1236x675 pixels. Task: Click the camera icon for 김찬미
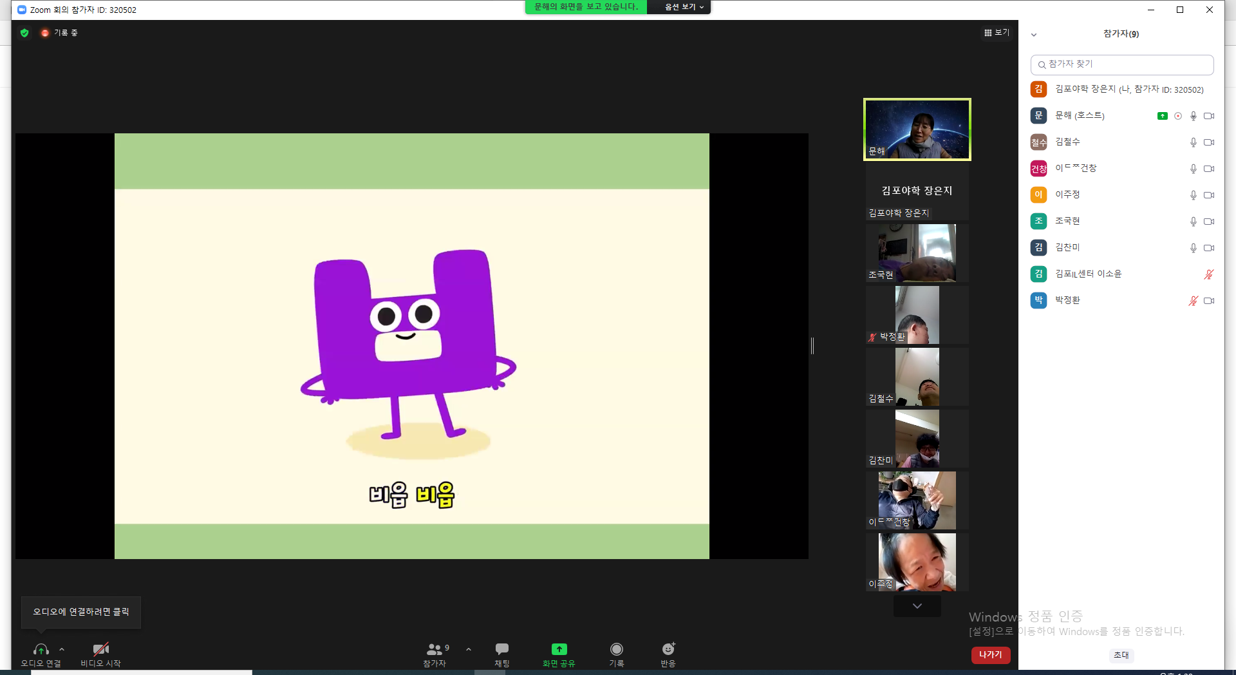click(1209, 248)
